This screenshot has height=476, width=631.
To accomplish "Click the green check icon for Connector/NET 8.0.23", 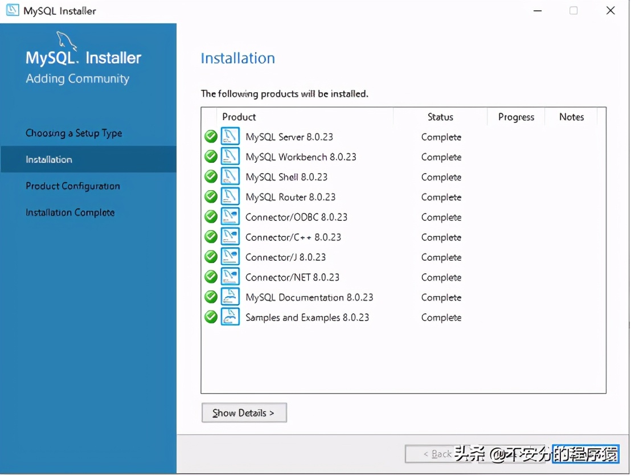I will click(x=211, y=277).
